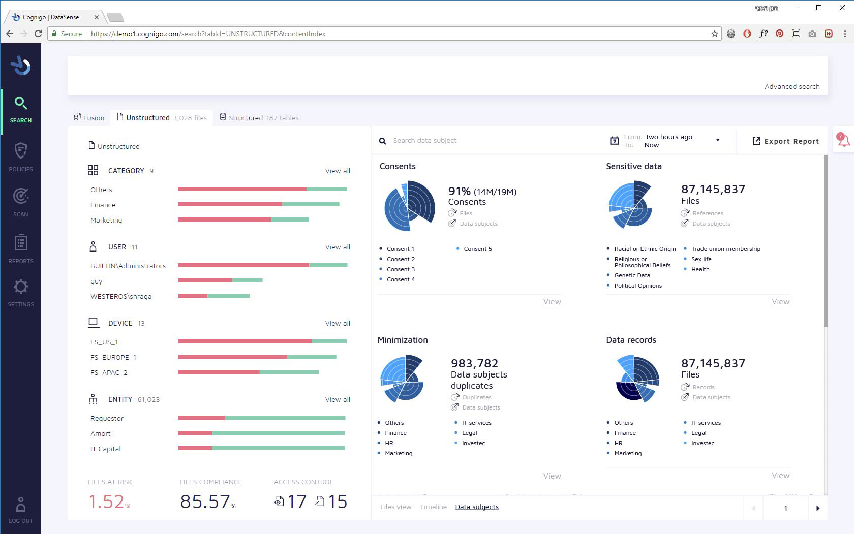
Task: Open View link under Sensitive data
Action: click(780, 302)
